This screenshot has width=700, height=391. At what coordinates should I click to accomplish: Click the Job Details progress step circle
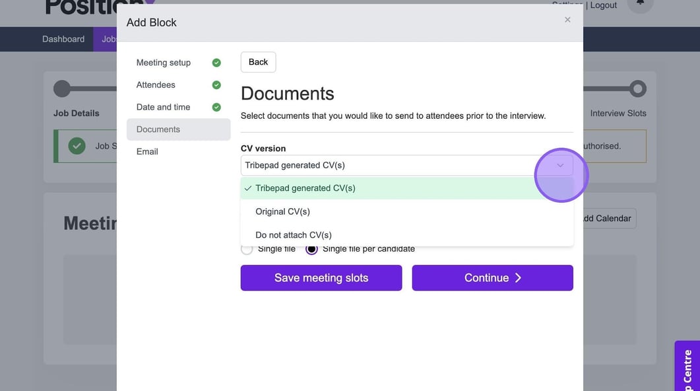pyautogui.click(x=62, y=89)
